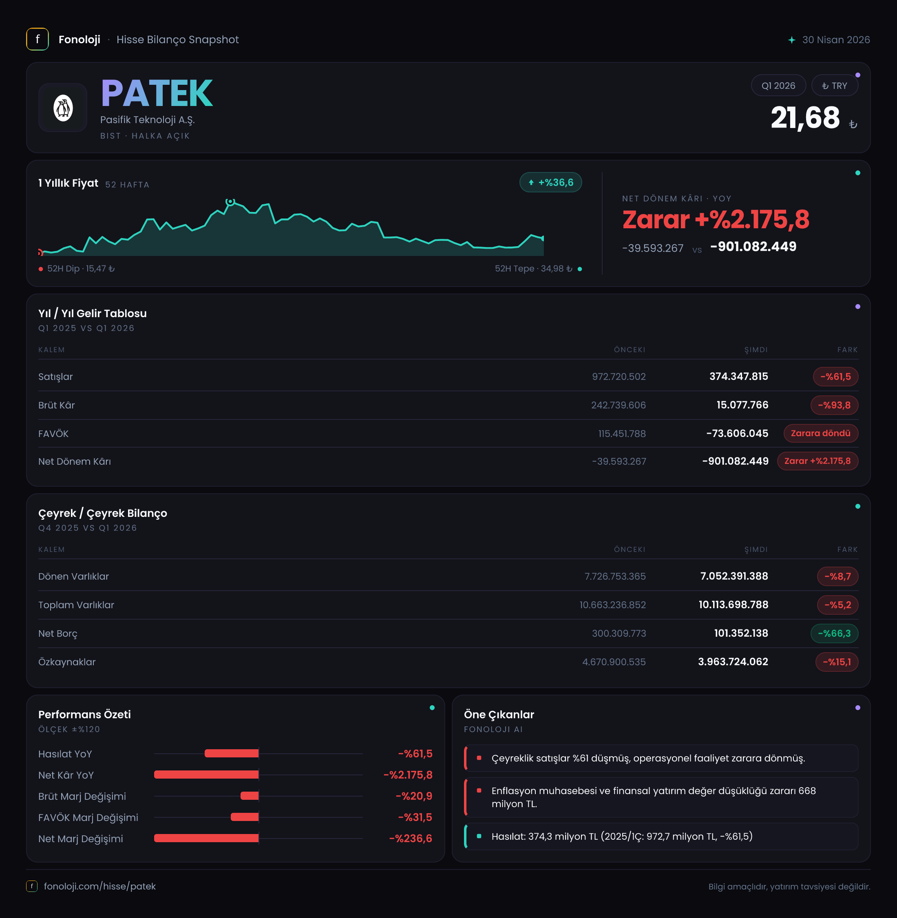Click the "1 Yıllık Fiyat" chart title

tap(68, 183)
